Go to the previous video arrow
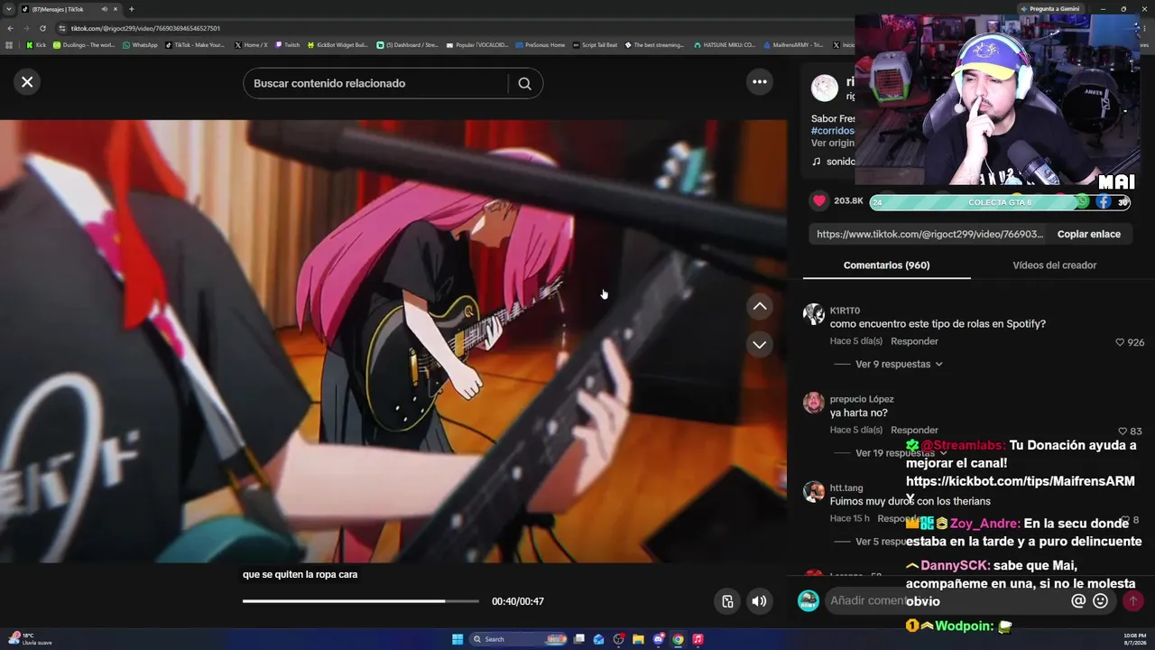 (760, 307)
